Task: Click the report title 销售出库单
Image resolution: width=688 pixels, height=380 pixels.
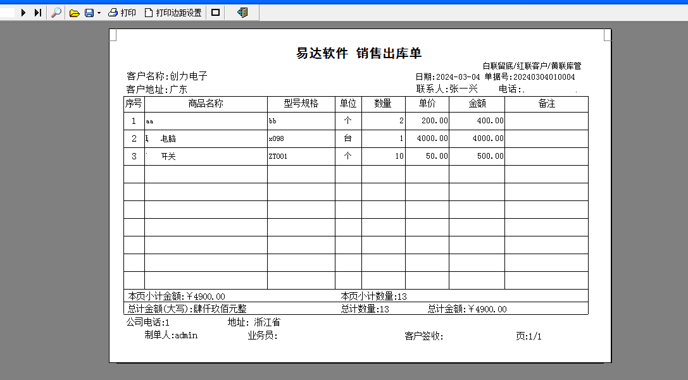Action: coord(389,54)
